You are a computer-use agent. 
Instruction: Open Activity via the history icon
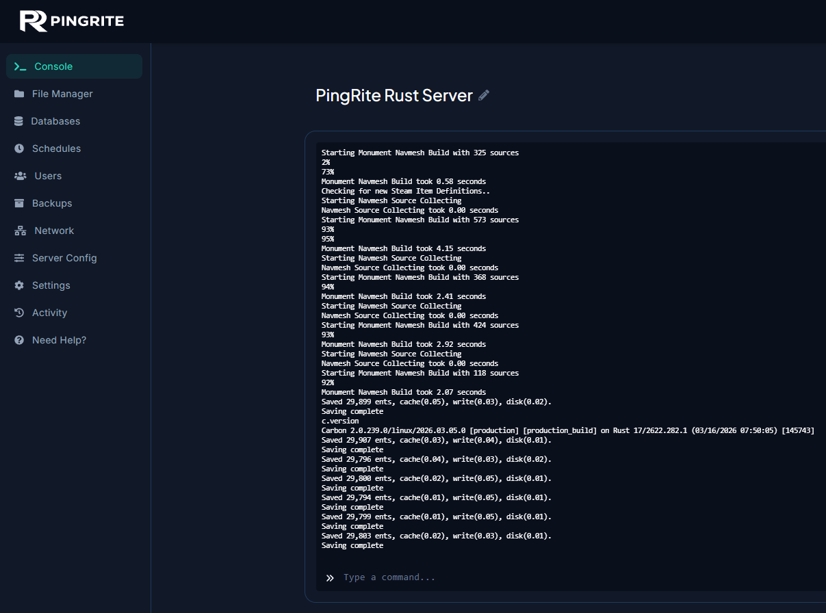19,313
